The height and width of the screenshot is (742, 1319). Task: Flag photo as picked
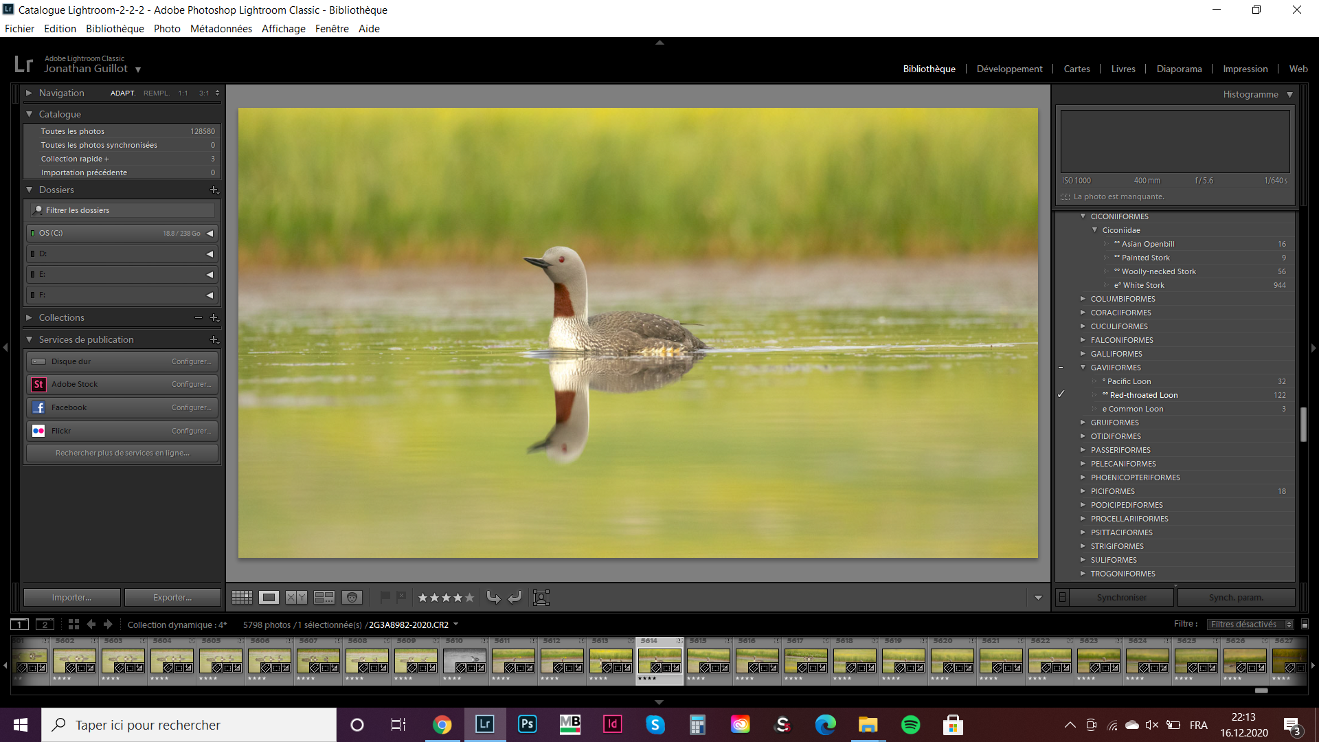pyautogui.click(x=385, y=597)
